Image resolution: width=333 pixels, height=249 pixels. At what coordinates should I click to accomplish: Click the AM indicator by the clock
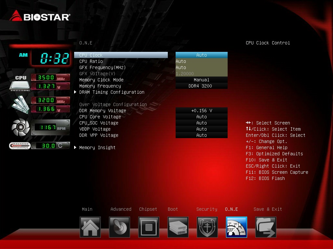pos(23,55)
